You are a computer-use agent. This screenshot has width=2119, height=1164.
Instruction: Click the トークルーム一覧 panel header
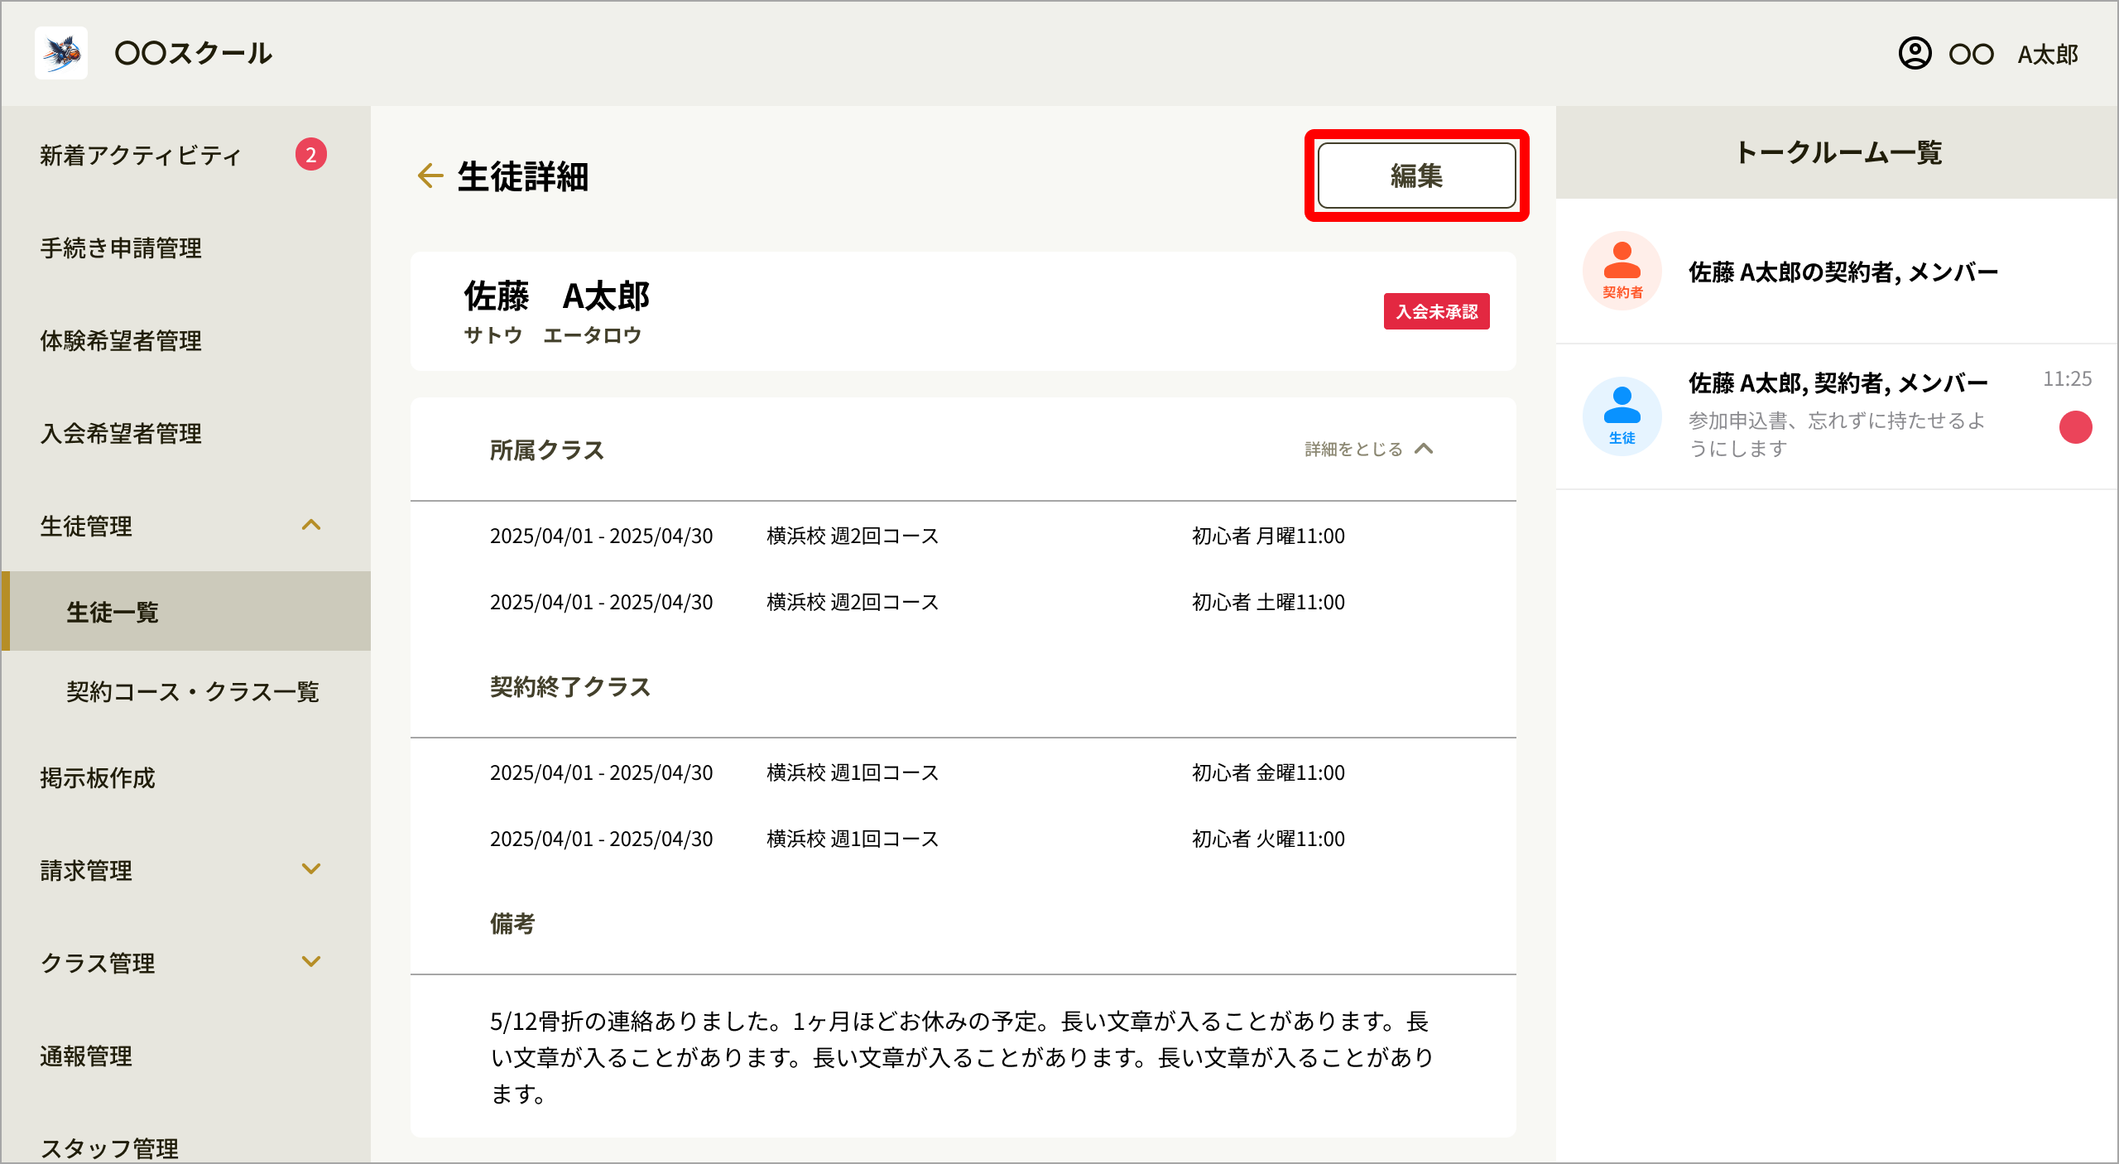pyautogui.click(x=1837, y=152)
